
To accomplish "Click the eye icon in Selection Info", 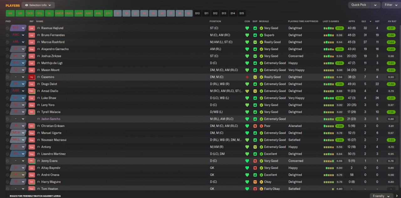I will point(26,5).
